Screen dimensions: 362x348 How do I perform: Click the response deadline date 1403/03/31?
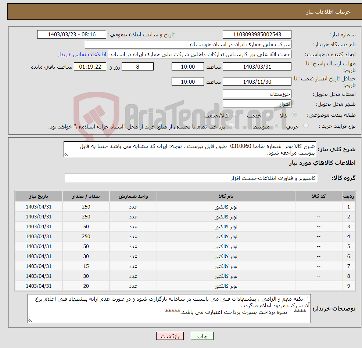click(257, 67)
